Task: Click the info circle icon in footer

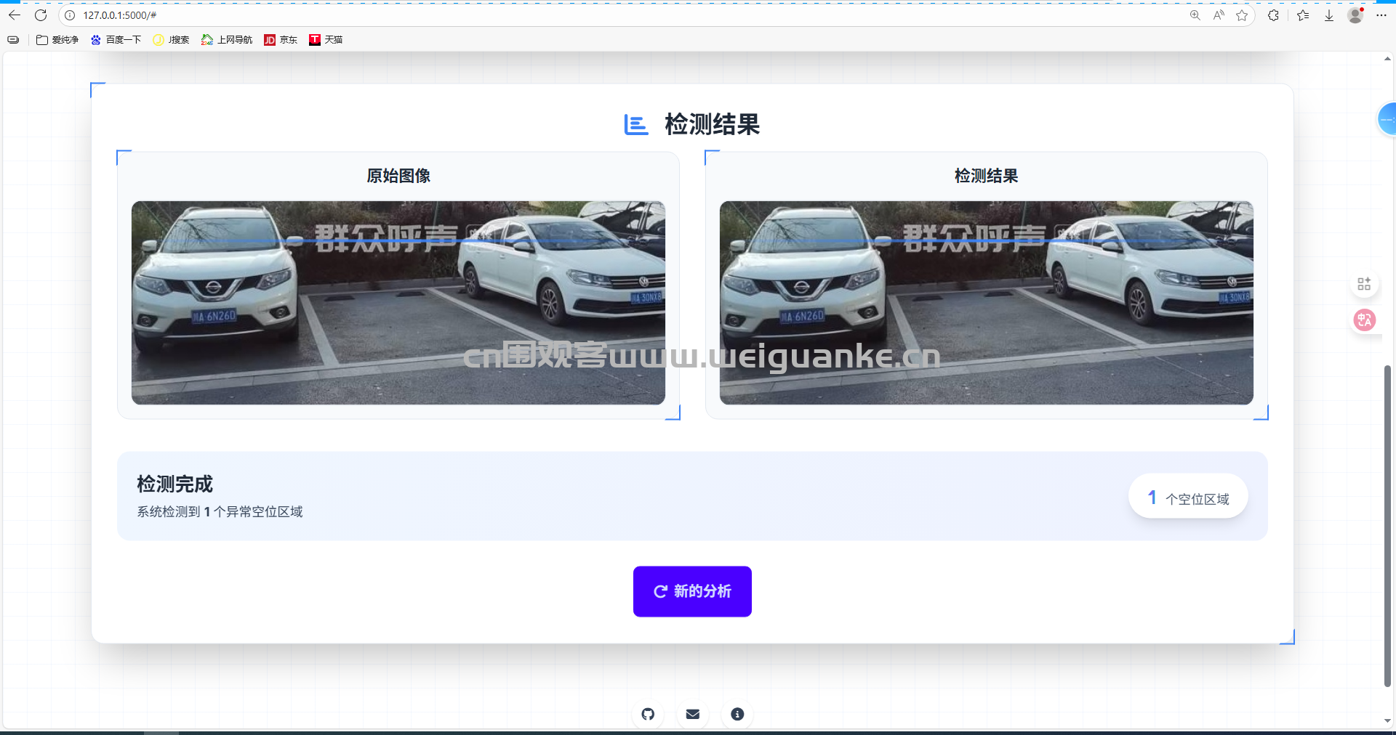Action: [x=737, y=714]
